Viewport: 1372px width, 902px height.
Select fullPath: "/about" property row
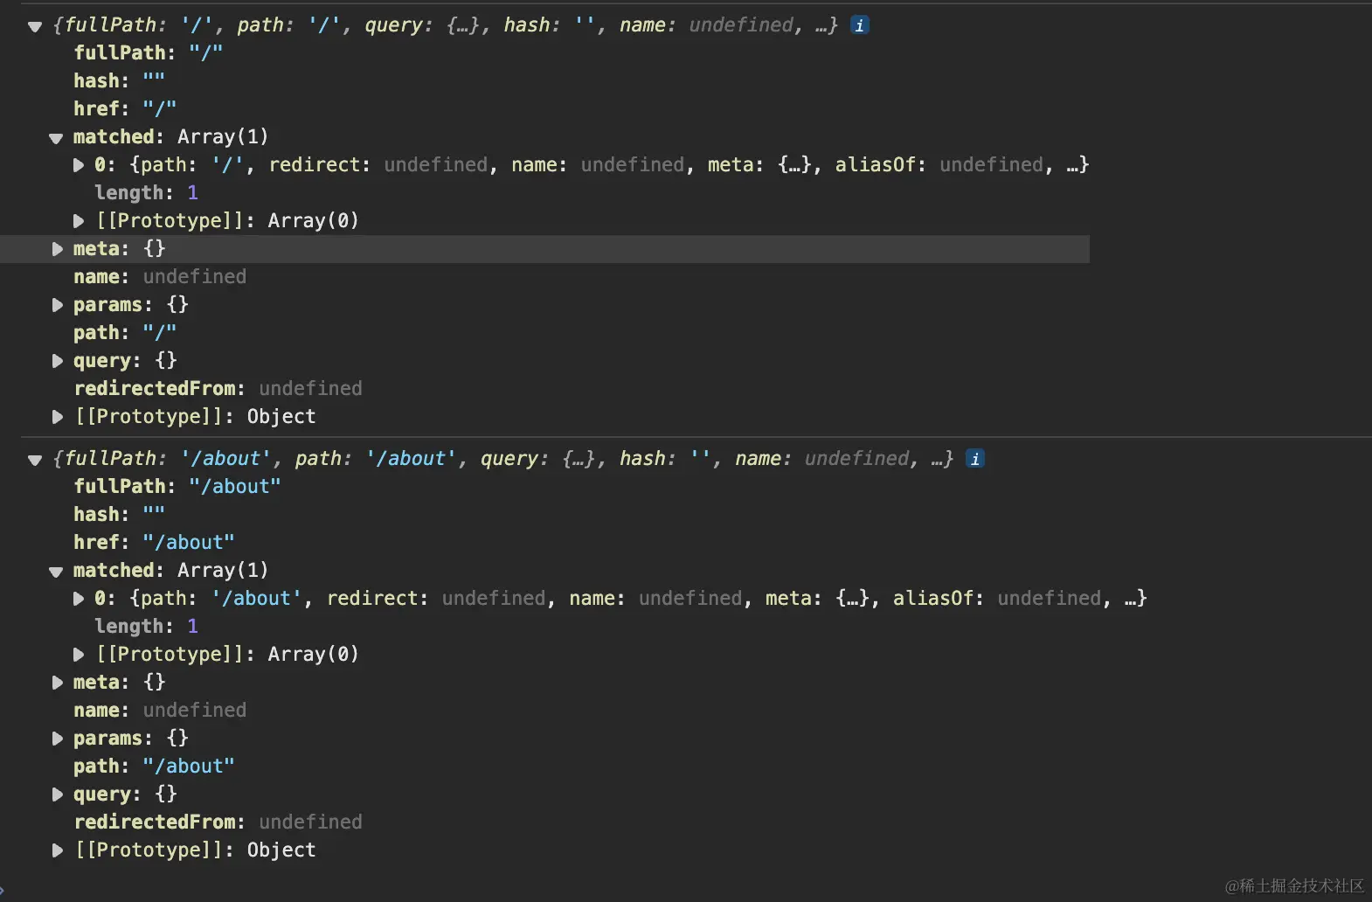point(177,487)
